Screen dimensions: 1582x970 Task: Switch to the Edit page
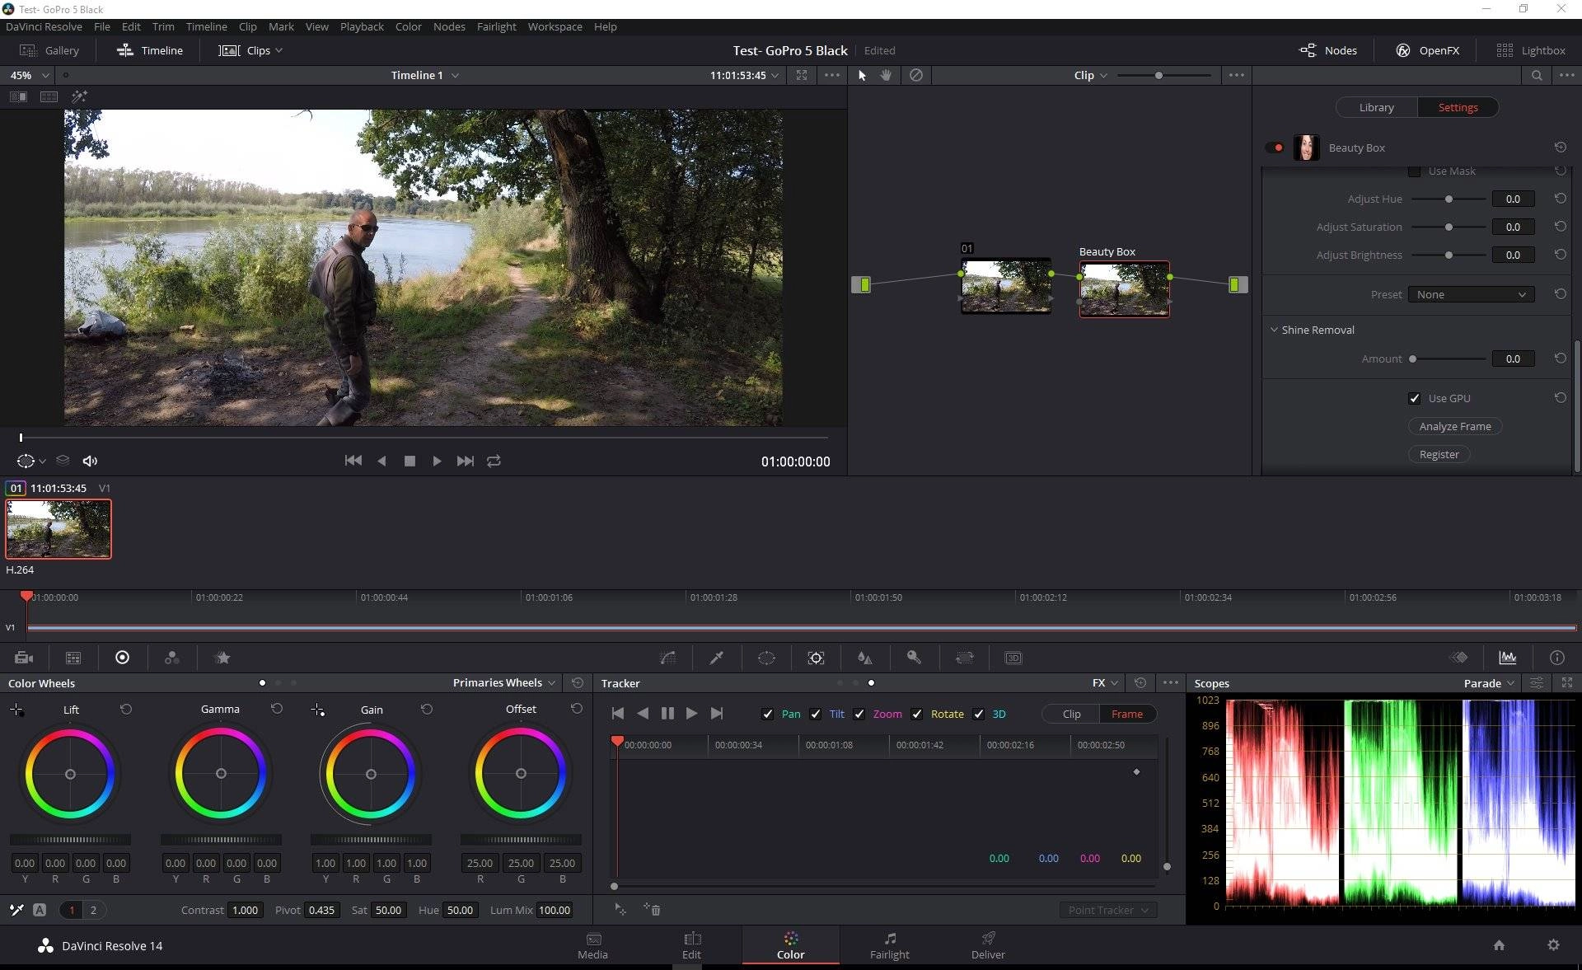(x=691, y=945)
